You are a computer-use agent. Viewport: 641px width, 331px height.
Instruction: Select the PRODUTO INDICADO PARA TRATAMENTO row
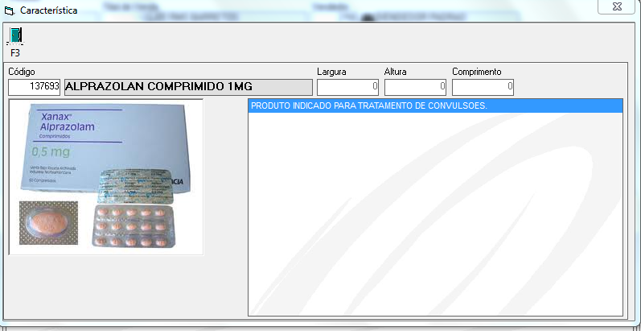tap(435, 106)
